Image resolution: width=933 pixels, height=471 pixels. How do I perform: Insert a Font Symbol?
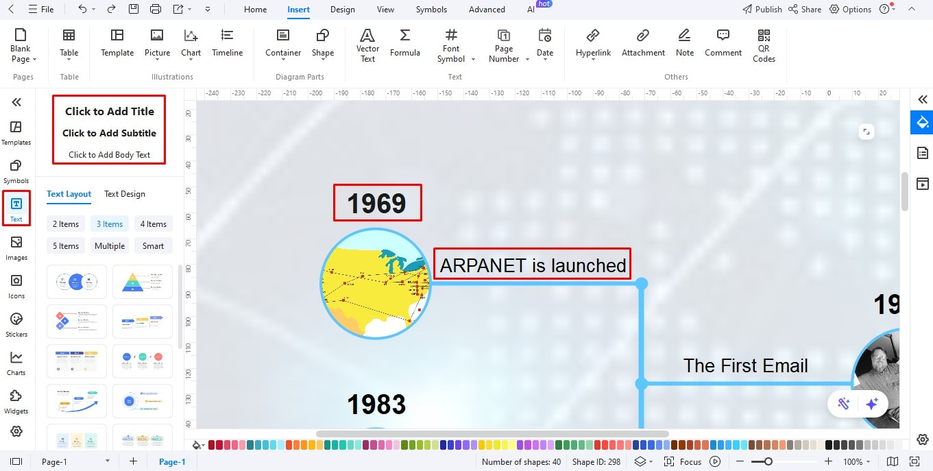[451, 45]
